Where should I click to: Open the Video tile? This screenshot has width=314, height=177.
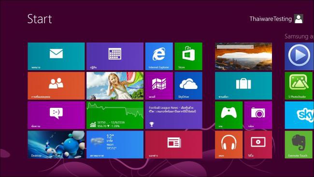click(258, 145)
